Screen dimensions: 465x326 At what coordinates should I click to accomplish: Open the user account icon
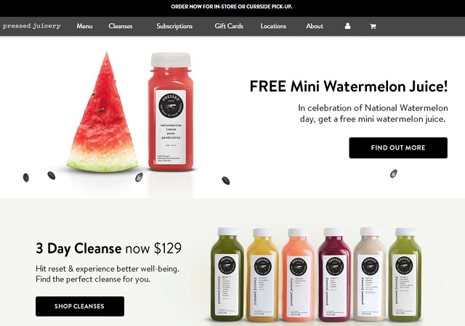(347, 26)
